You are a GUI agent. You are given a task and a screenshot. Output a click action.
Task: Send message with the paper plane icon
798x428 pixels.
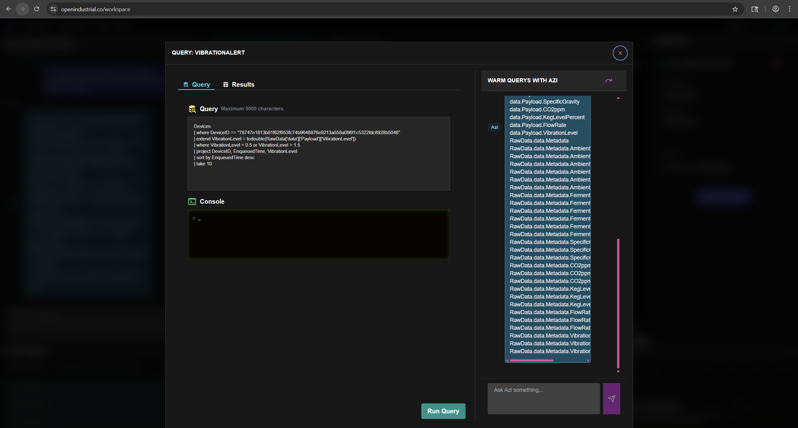(x=612, y=399)
